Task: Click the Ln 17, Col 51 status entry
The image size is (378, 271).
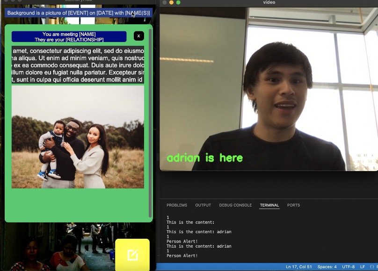Action: pyautogui.click(x=298, y=267)
